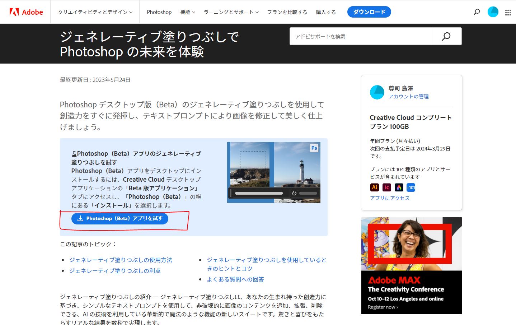The image size is (516, 325).
Task: Click the Illustrator app icon in the plan card
Action: 374,187
